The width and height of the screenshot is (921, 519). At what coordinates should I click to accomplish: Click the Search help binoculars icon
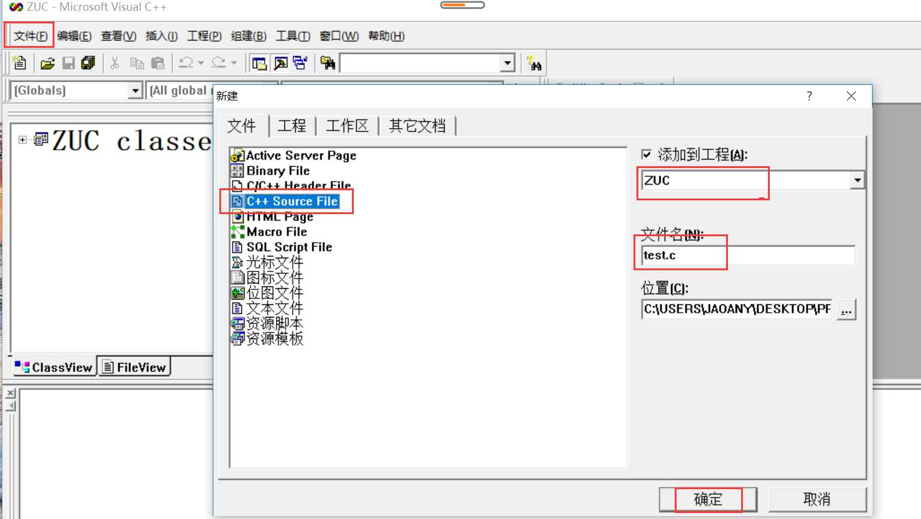pos(534,63)
